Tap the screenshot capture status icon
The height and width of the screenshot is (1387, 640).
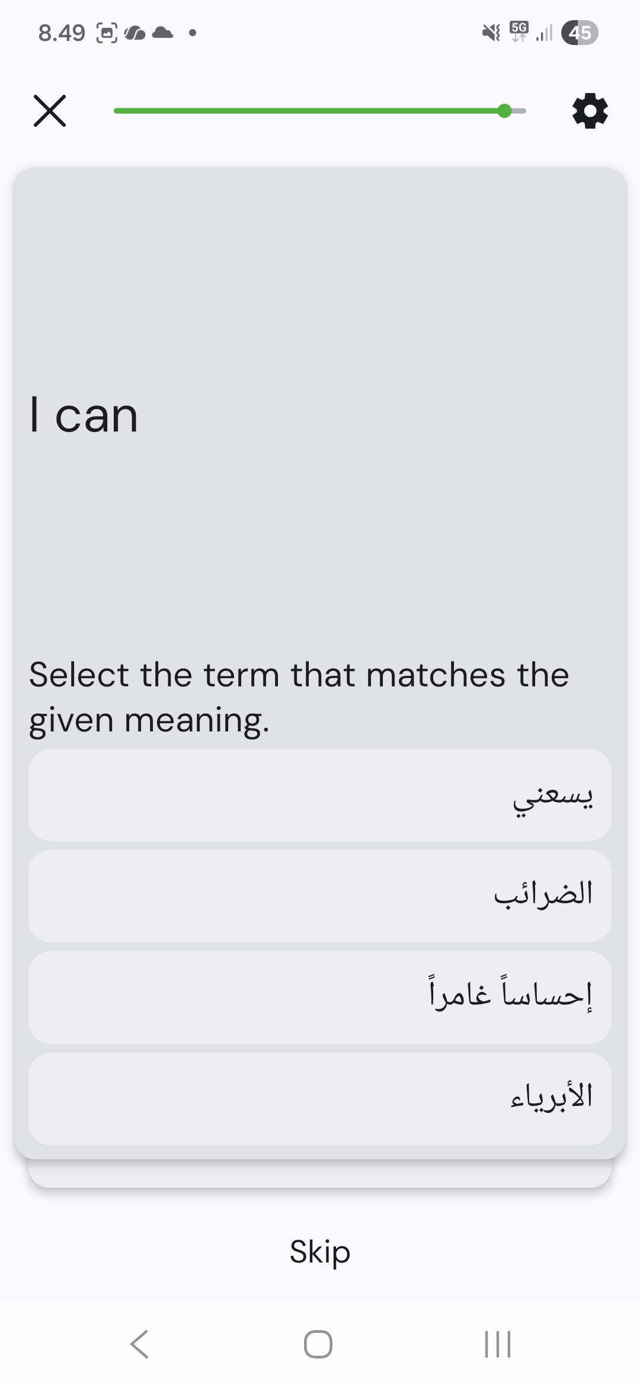click(107, 33)
